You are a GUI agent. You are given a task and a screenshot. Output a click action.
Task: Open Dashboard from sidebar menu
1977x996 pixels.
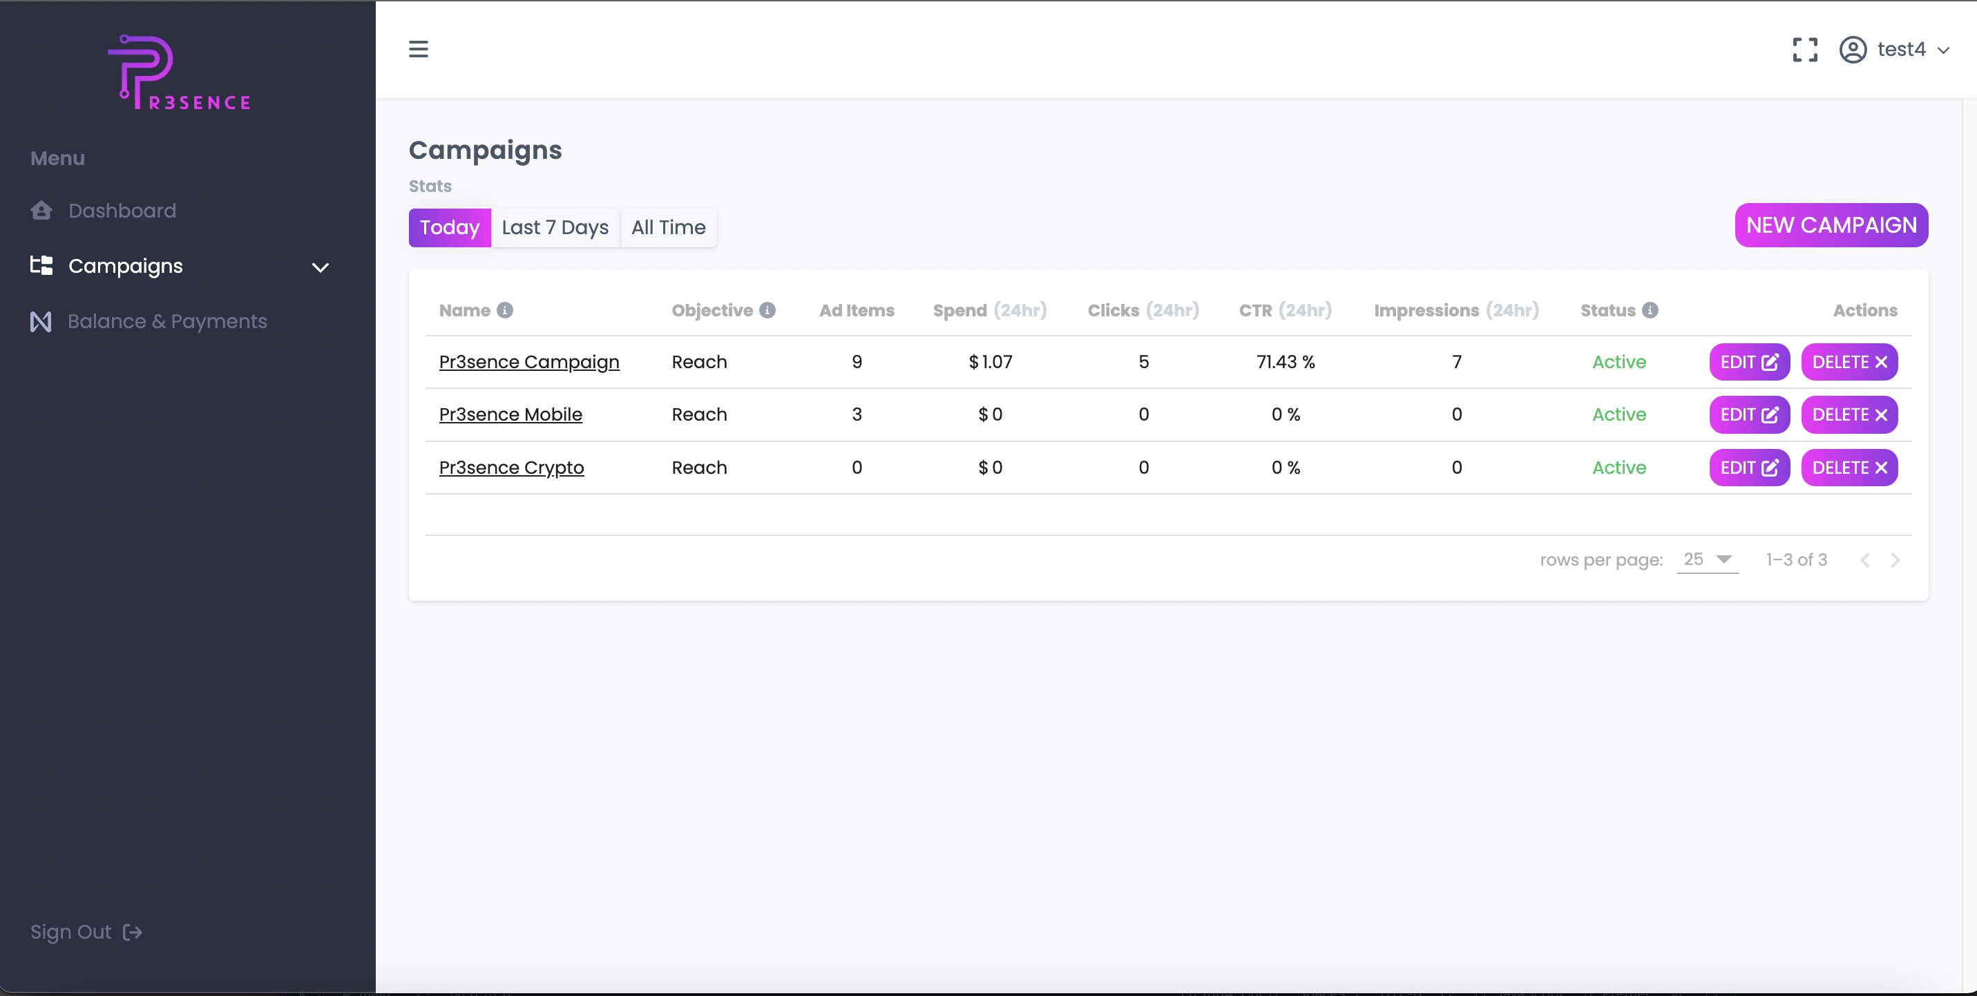tap(122, 211)
